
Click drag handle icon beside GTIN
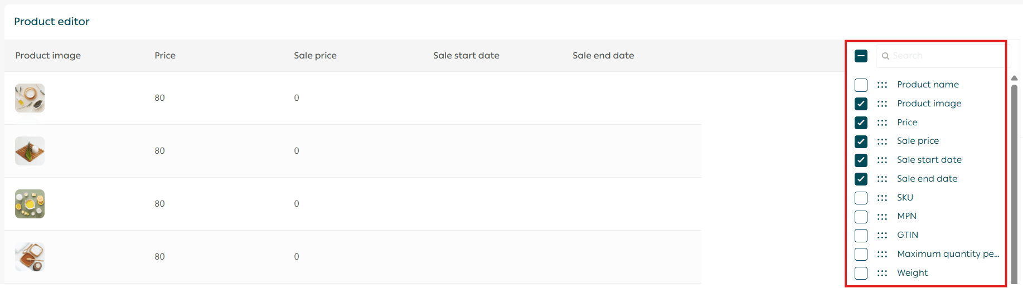tap(882, 235)
